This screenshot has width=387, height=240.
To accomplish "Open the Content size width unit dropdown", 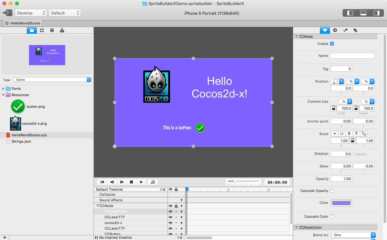I will click(345, 101).
